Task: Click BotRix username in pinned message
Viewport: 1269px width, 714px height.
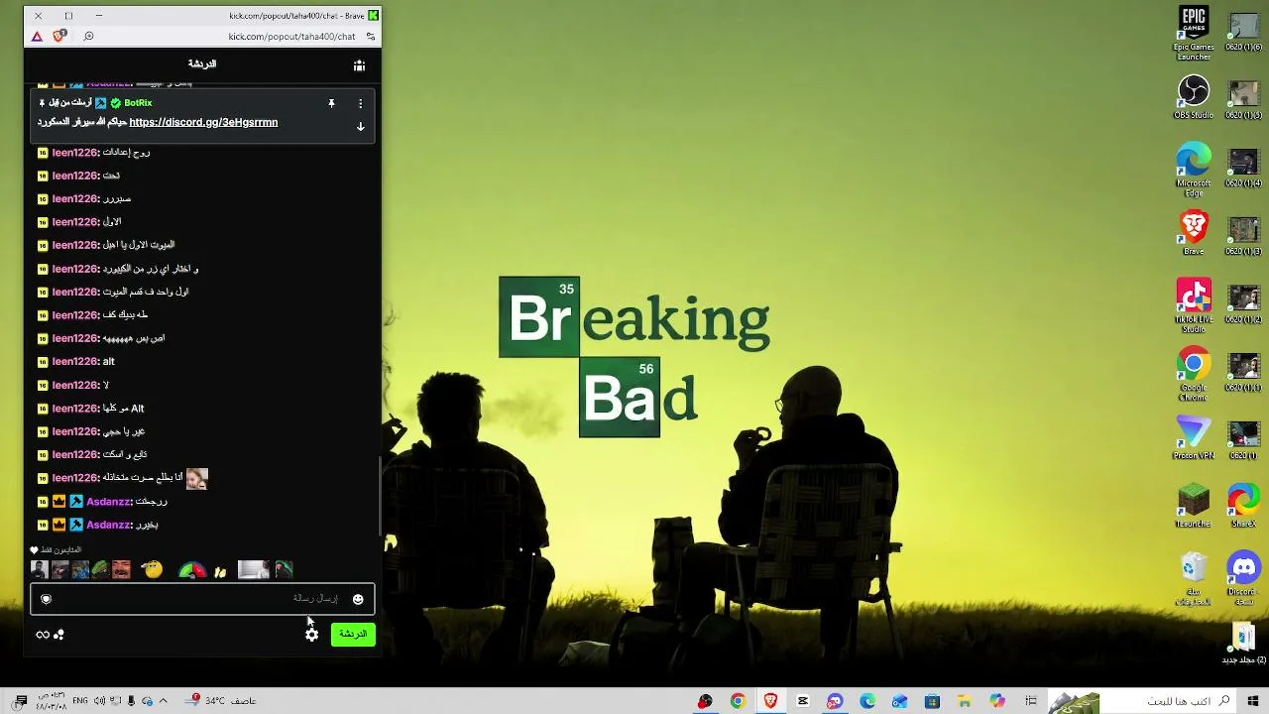Action: point(138,103)
